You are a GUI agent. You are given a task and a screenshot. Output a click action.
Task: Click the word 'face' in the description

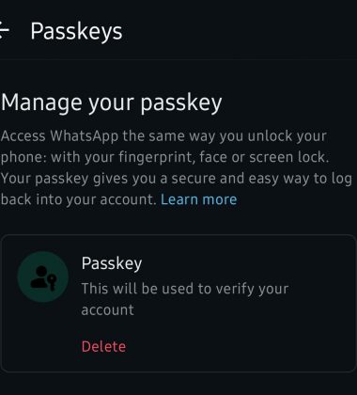tap(213, 157)
